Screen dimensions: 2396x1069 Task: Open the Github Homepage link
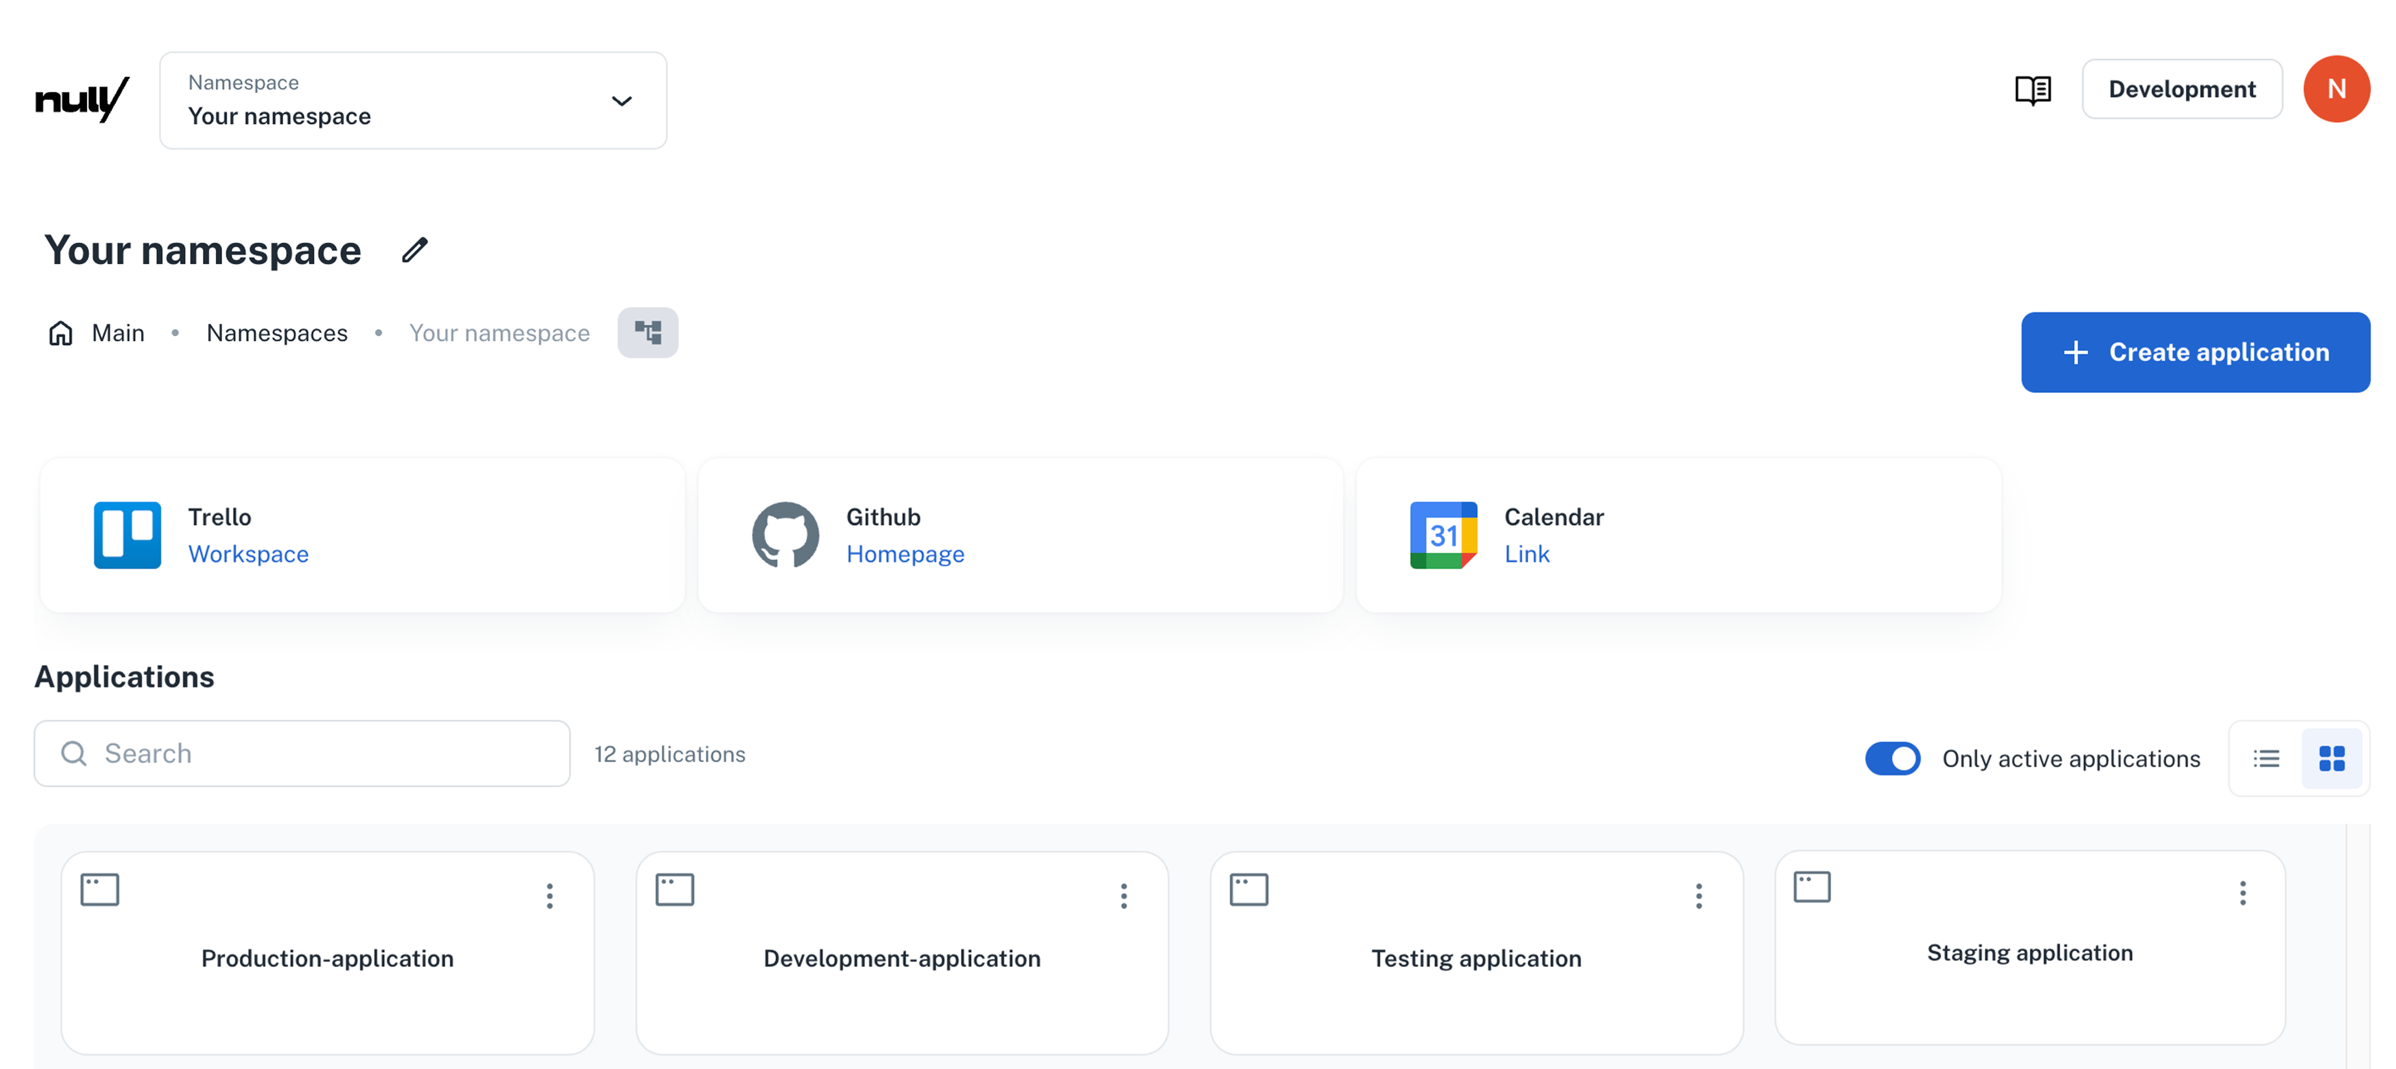point(905,553)
